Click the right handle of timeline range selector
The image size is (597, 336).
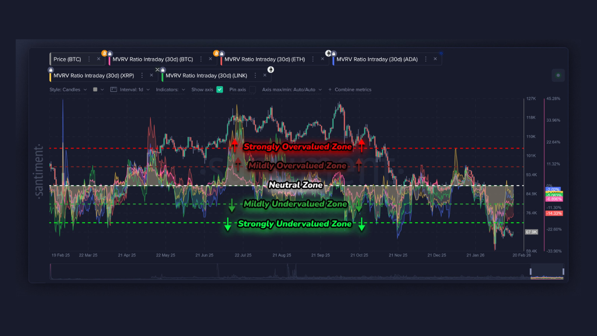pyautogui.click(x=563, y=272)
